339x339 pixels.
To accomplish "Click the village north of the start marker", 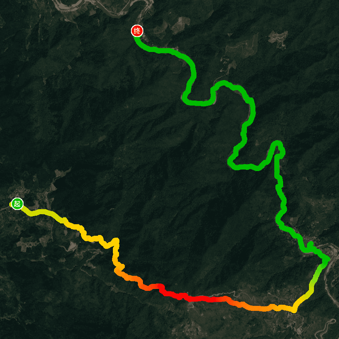I will tap(20, 190).
